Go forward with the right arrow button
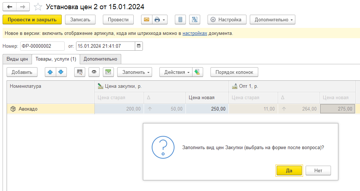The width and height of the screenshot is (360, 191). click(23, 7)
